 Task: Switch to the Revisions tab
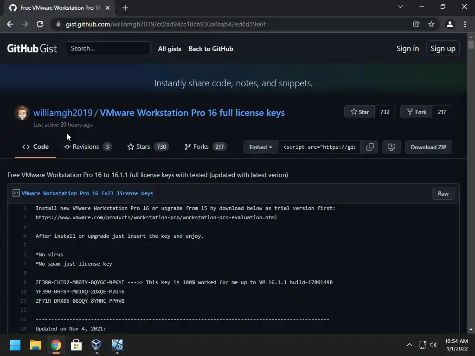(x=88, y=147)
